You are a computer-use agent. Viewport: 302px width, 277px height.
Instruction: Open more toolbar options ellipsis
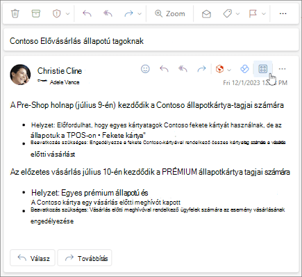(x=283, y=14)
